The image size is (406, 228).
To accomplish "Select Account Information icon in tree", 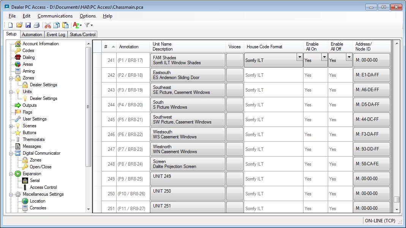I will 17,44.
